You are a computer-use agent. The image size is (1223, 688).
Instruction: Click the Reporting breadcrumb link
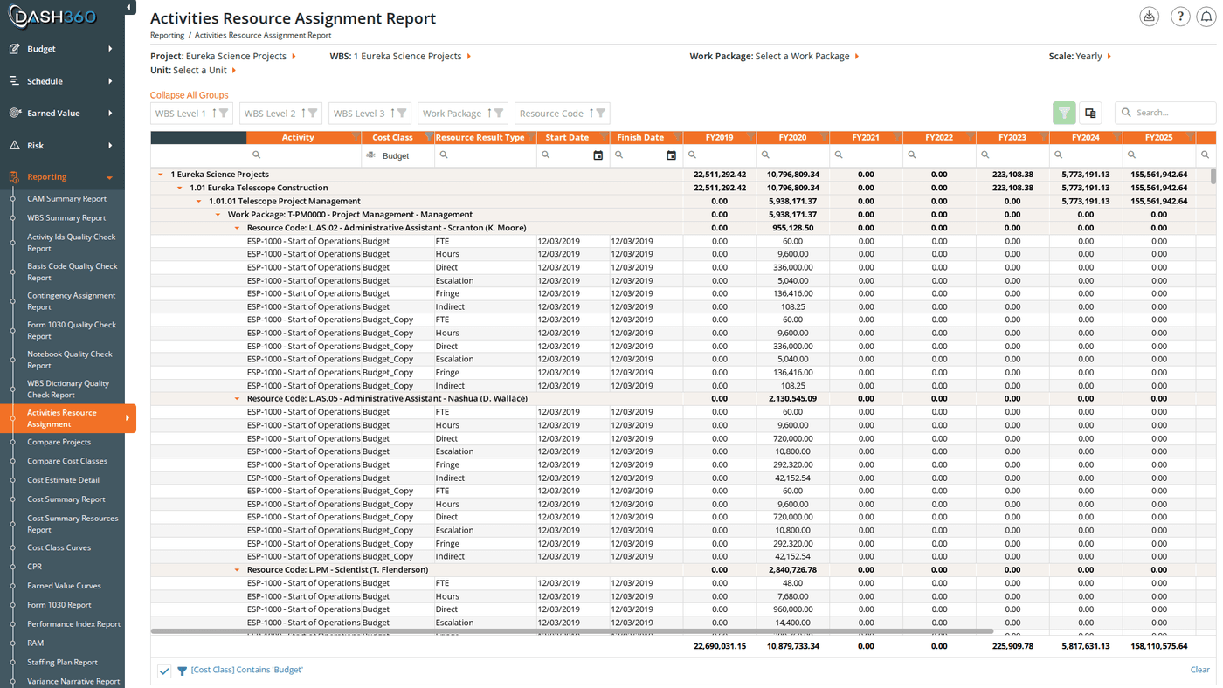(167, 36)
